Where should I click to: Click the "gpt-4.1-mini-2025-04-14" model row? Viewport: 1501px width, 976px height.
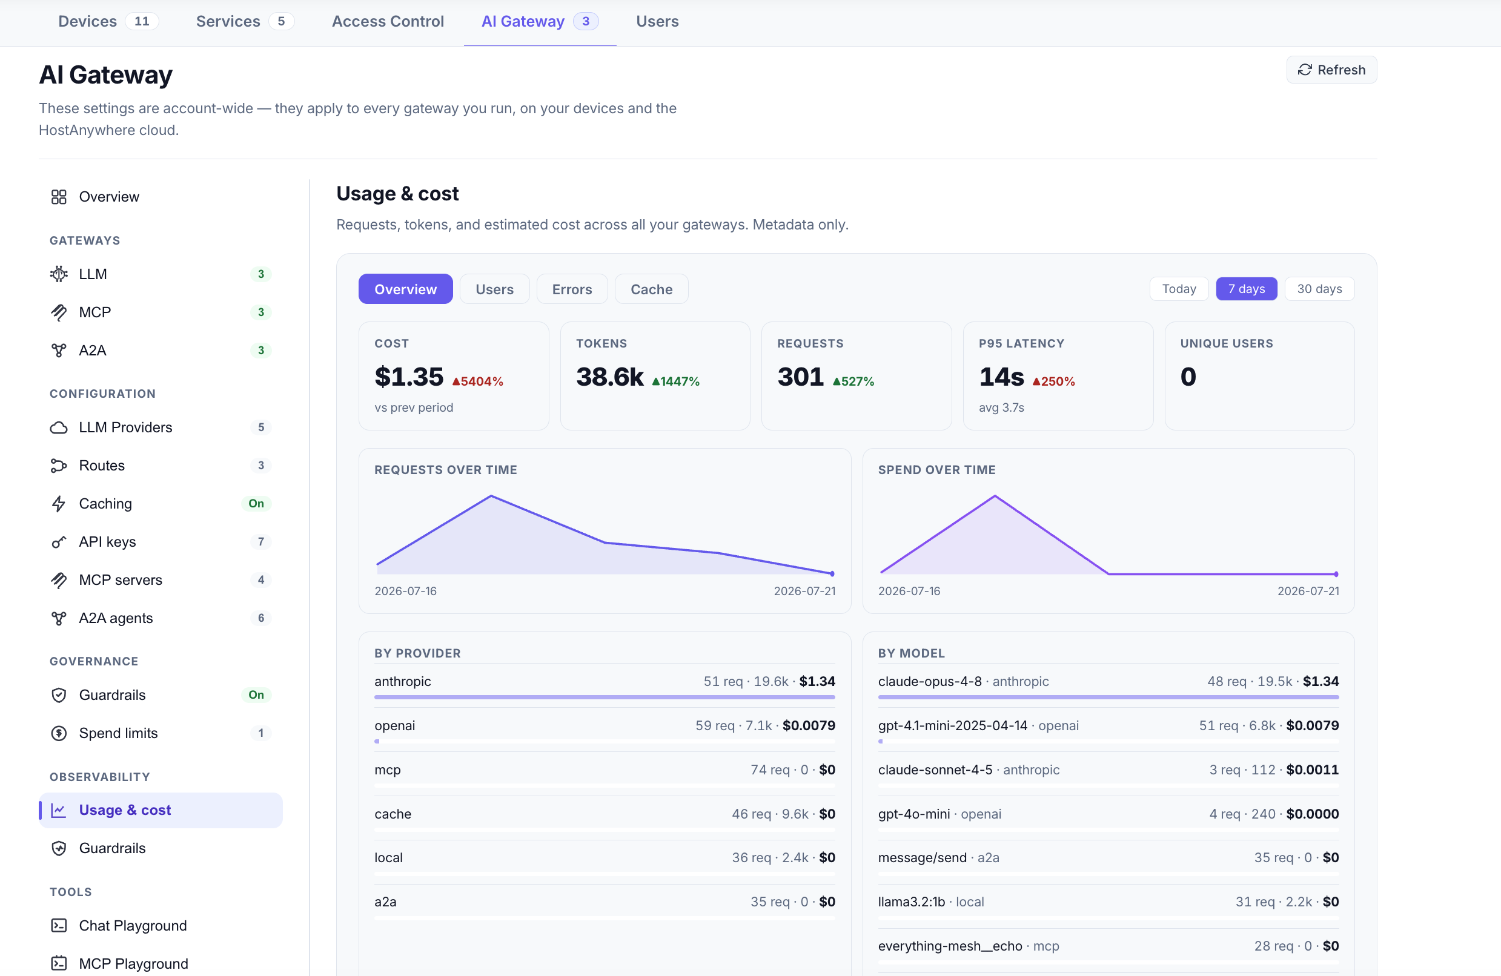[1108, 730]
